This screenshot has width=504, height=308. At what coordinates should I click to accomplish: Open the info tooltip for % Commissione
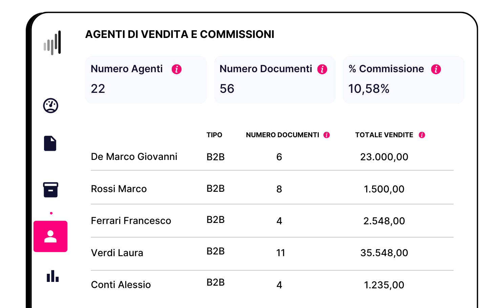(x=436, y=69)
